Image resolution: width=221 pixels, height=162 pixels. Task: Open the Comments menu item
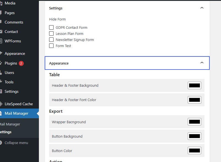coord(14,22)
